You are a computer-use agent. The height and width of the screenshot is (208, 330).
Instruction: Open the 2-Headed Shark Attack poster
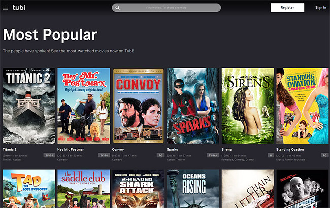pos(138,189)
